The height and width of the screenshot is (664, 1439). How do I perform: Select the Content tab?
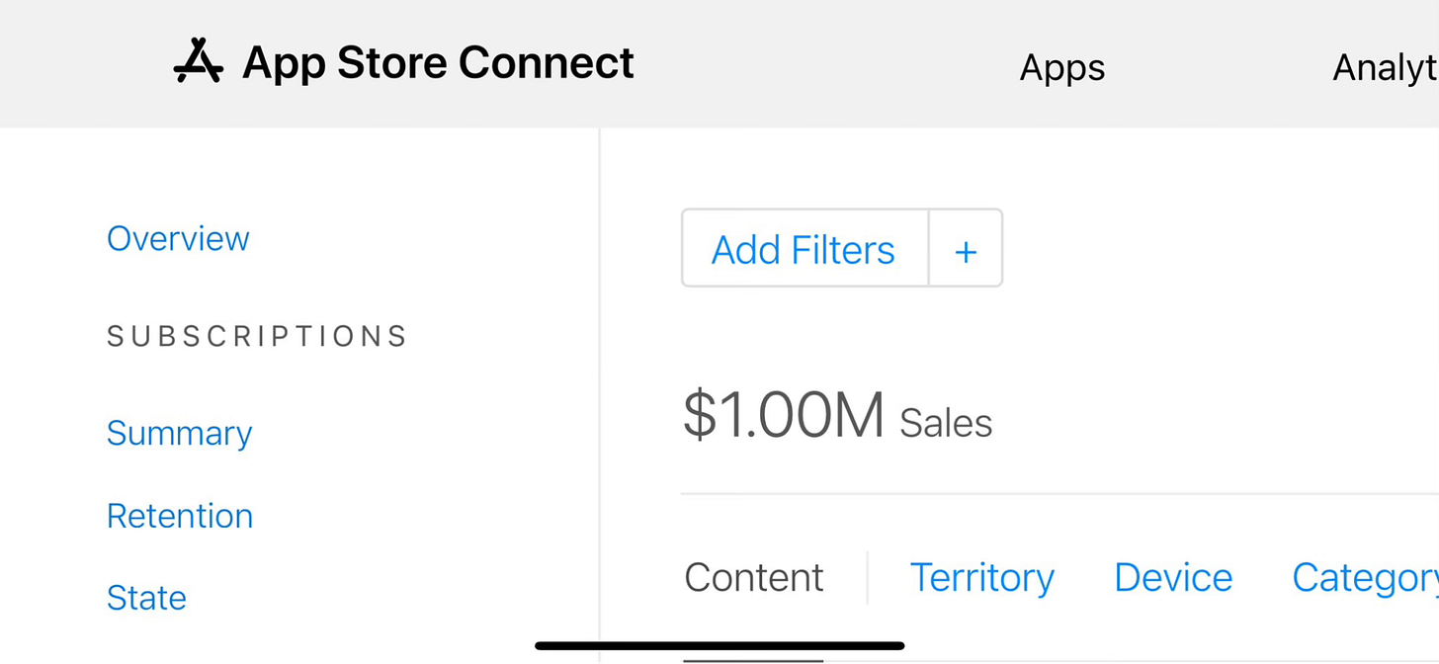tap(753, 578)
